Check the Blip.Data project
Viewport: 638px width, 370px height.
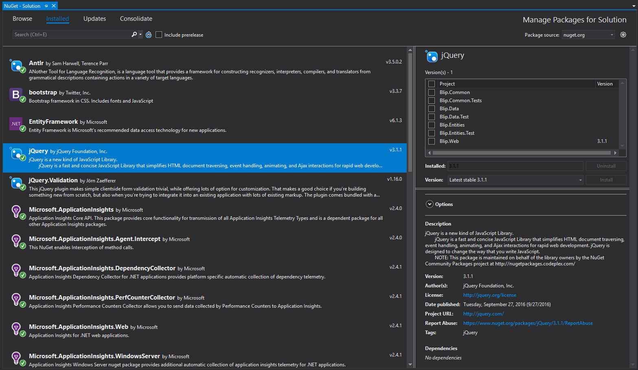tap(432, 109)
